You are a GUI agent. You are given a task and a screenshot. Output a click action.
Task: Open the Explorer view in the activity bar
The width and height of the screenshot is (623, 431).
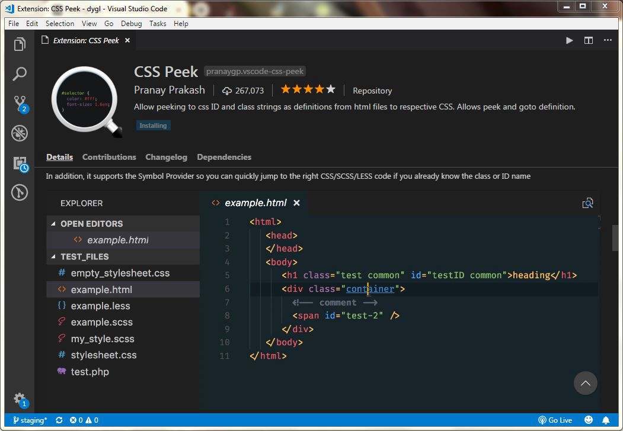(x=20, y=44)
